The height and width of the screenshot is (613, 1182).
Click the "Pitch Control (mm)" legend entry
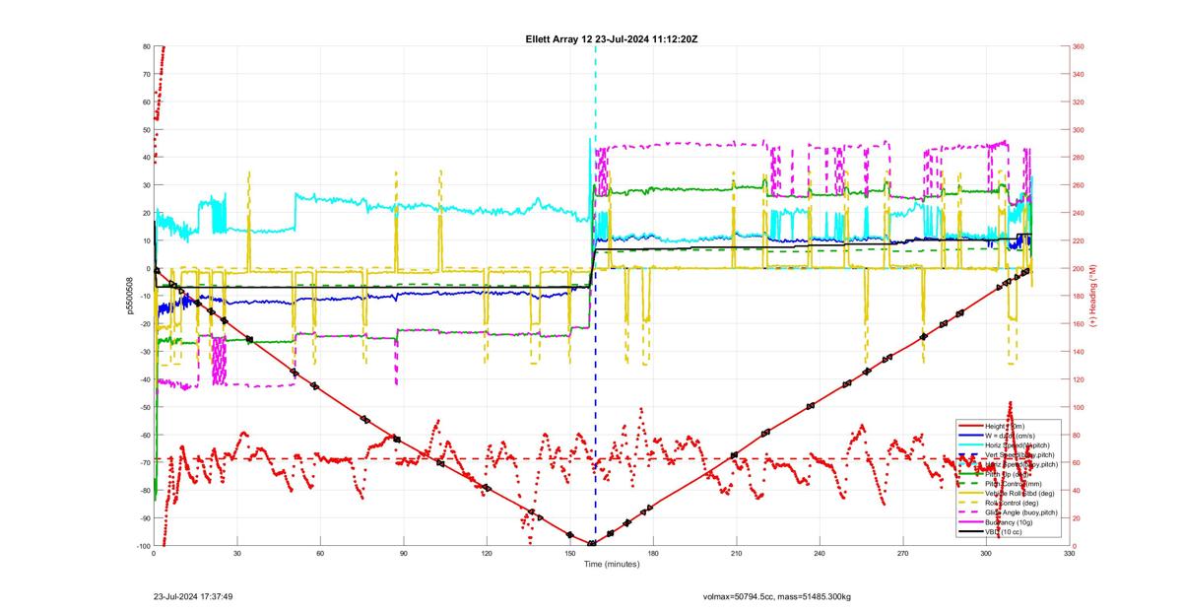point(1014,484)
